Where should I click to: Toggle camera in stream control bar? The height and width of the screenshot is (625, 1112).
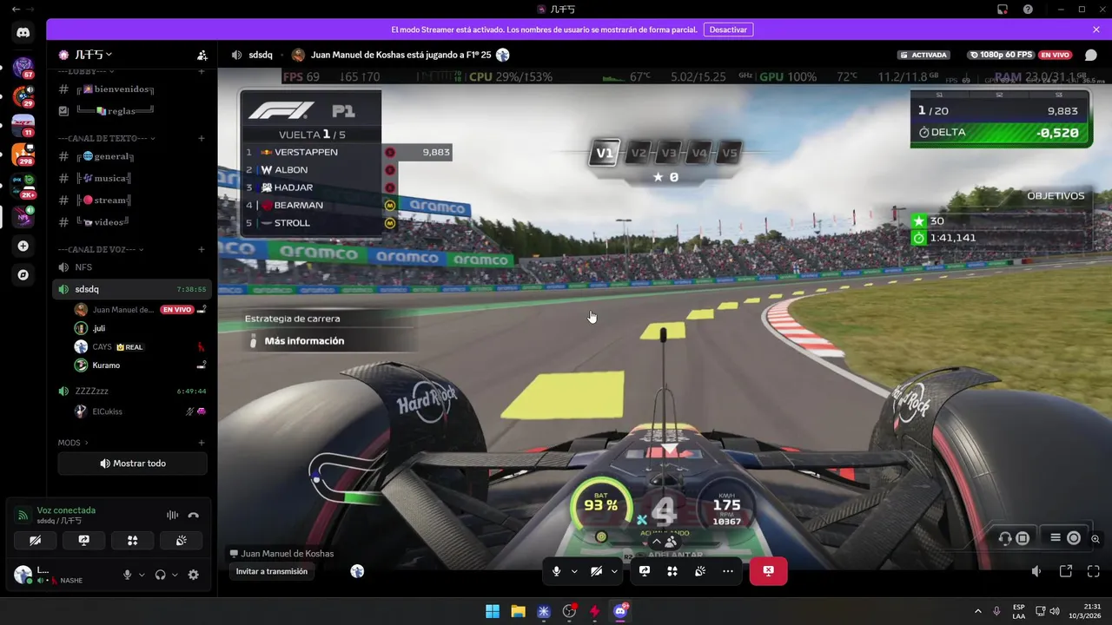point(596,571)
